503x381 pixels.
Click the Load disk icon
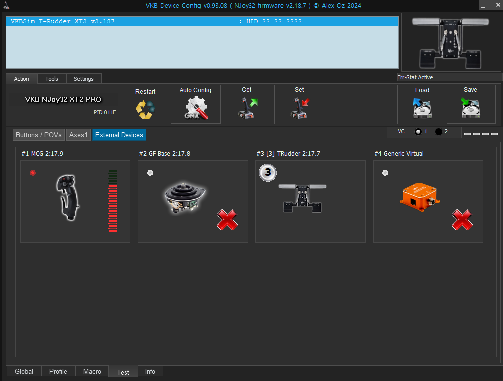(422, 108)
